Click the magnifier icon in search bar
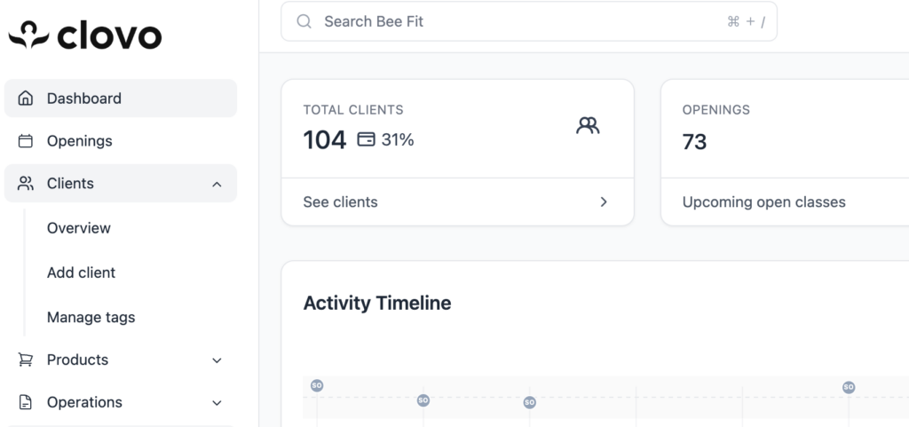The width and height of the screenshot is (909, 427). pos(304,21)
